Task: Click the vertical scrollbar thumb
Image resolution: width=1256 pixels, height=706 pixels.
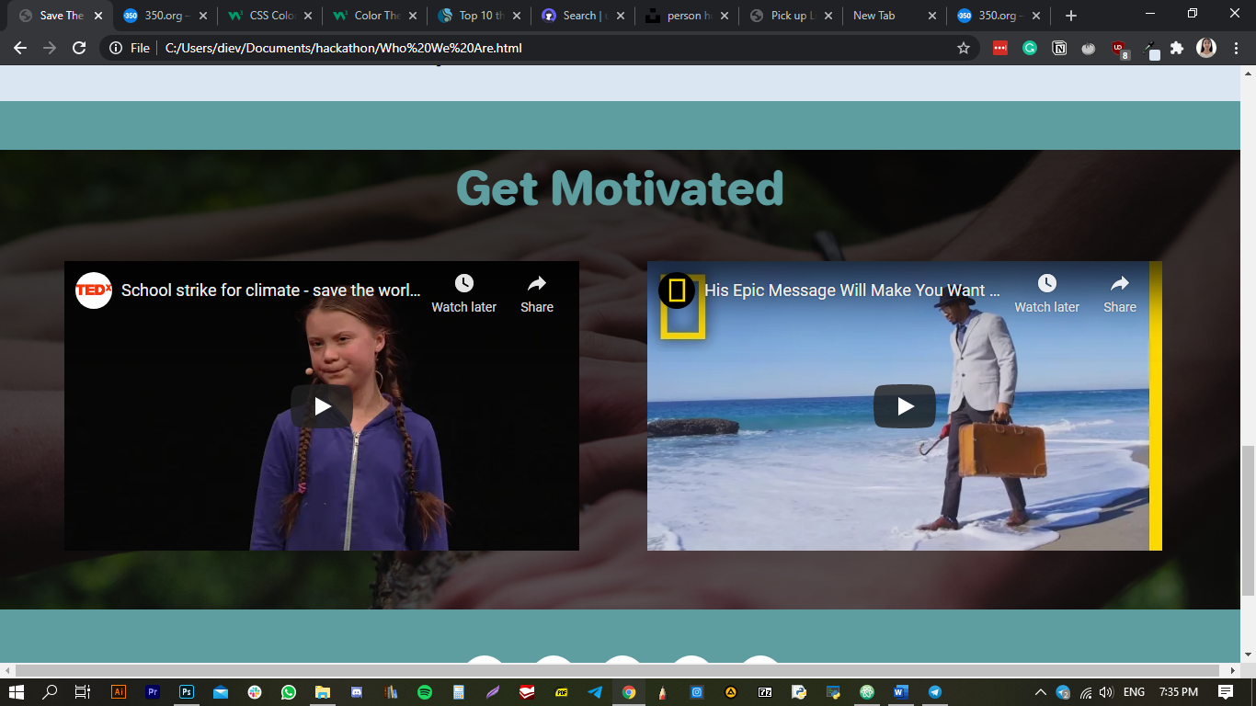Action: click(x=1248, y=520)
